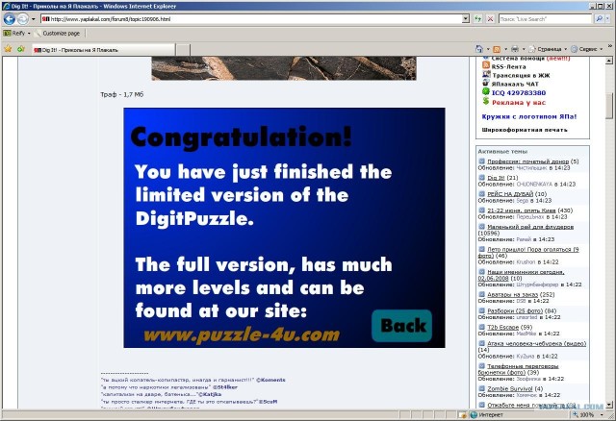Open topic Профессия: почетный донор

[x=527, y=161]
